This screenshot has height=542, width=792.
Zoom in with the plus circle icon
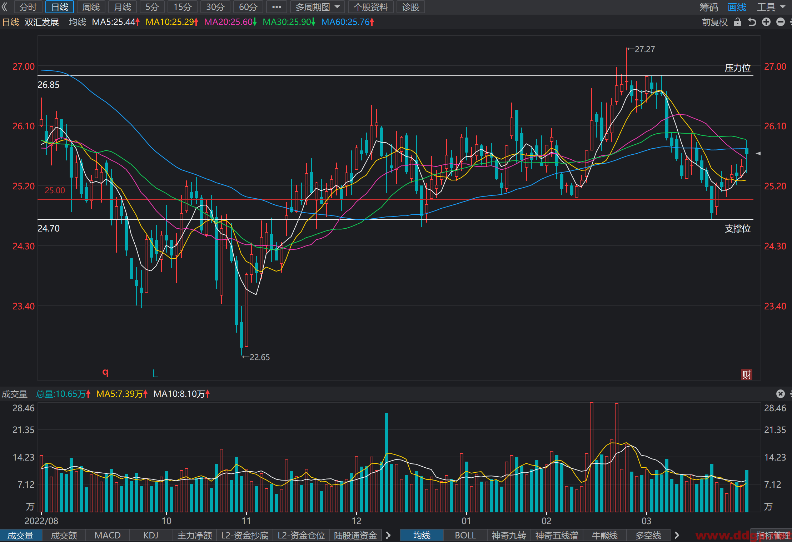[766, 22]
